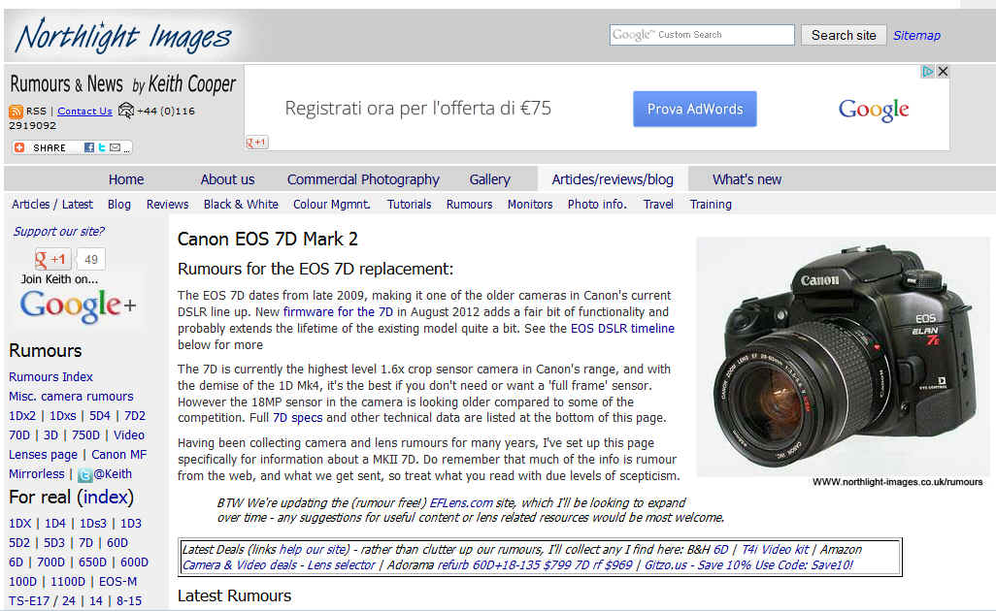This screenshot has height=611, width=996.
Task: Open the Training submenu item
Action: (x=711, y=205)
